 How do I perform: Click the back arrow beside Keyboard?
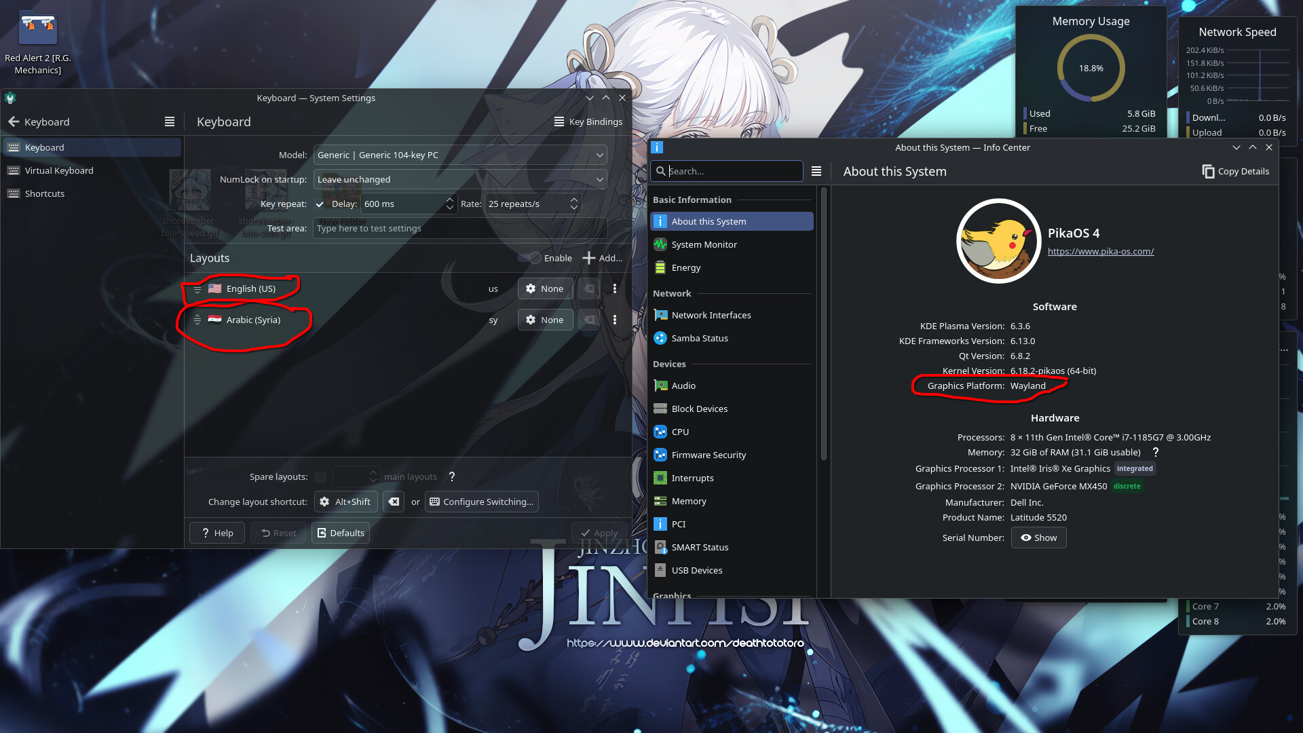click(x=14, y=121)
